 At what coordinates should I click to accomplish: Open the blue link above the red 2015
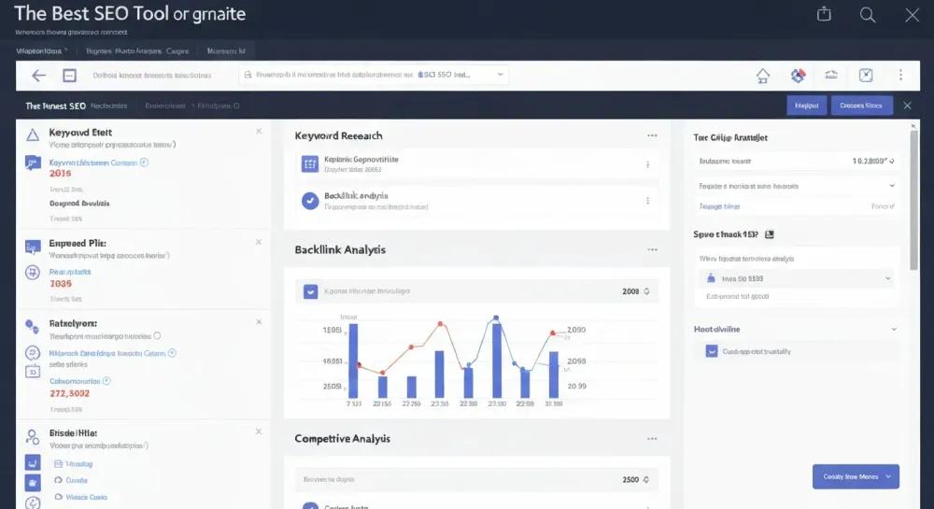tap(92, 163)
